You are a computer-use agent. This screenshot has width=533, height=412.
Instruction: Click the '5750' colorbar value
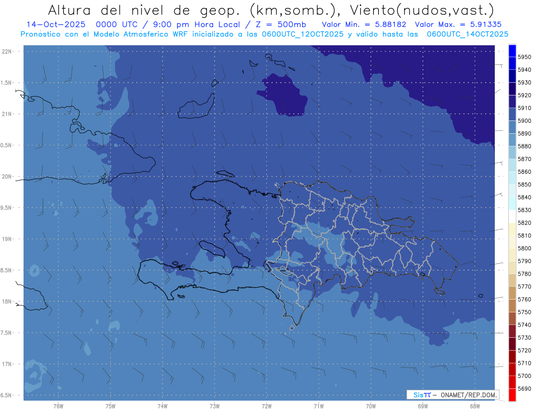[x=525, y=312]
